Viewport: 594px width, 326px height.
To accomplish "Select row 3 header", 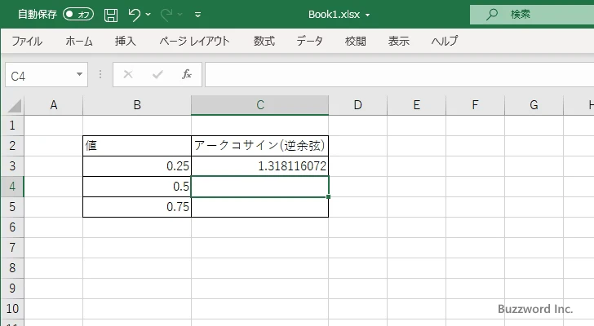I will pos(12,166).
